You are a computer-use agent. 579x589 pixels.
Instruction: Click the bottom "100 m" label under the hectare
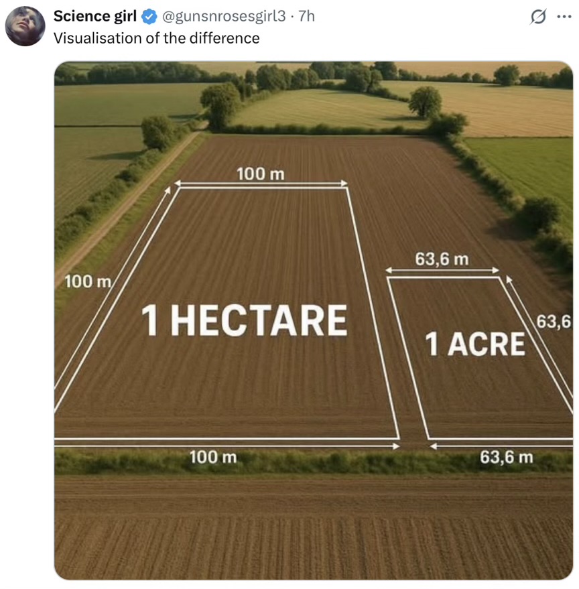213,457
